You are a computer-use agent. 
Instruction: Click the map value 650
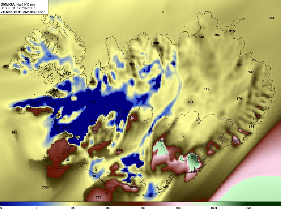pyautogui.click(x=70, y=146)
